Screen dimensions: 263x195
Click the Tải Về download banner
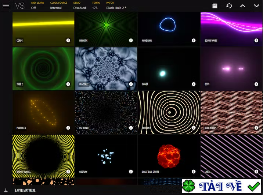tap(221, 186)
